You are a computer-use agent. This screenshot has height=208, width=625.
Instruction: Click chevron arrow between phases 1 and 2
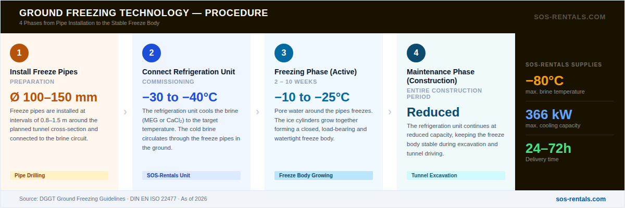tap(125, 112)
